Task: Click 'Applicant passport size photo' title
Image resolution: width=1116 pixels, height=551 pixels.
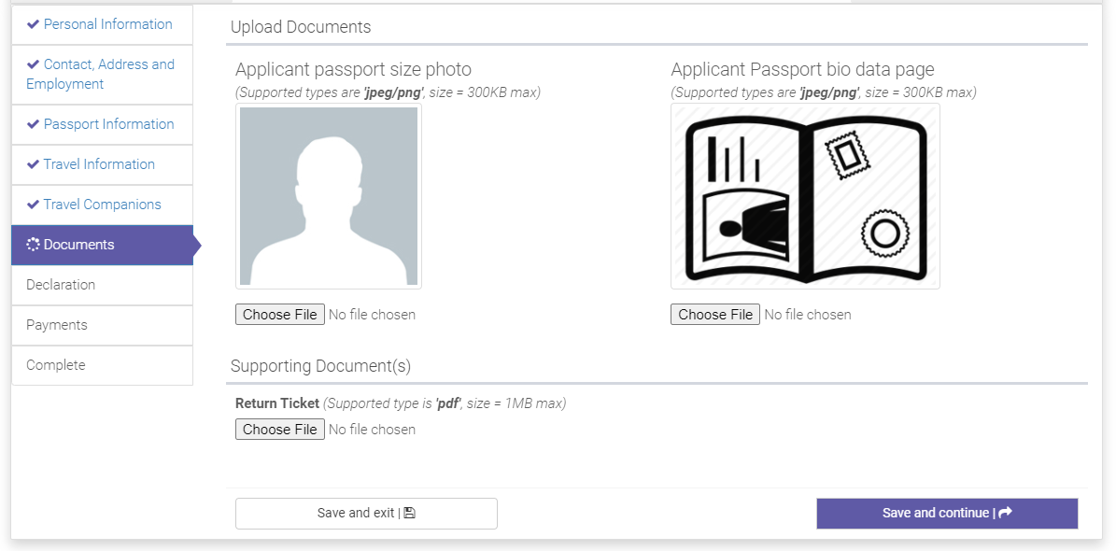Action: 354,70
